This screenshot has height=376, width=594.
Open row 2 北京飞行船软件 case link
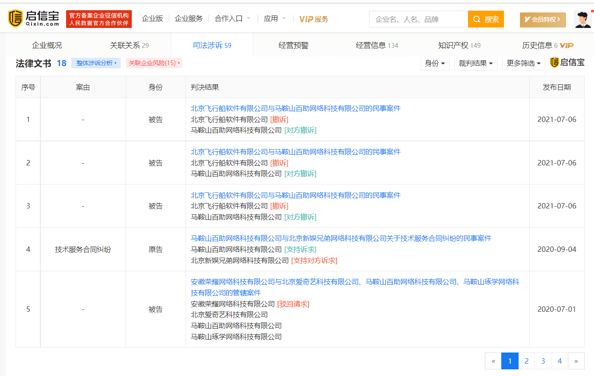click(295, 152)
